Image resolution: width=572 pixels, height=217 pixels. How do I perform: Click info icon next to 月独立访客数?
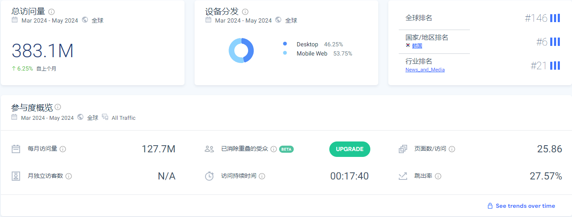(69, 176)
